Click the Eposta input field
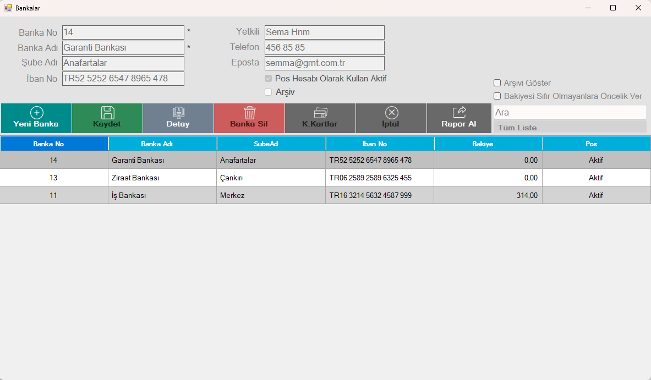 pos(324,63)
